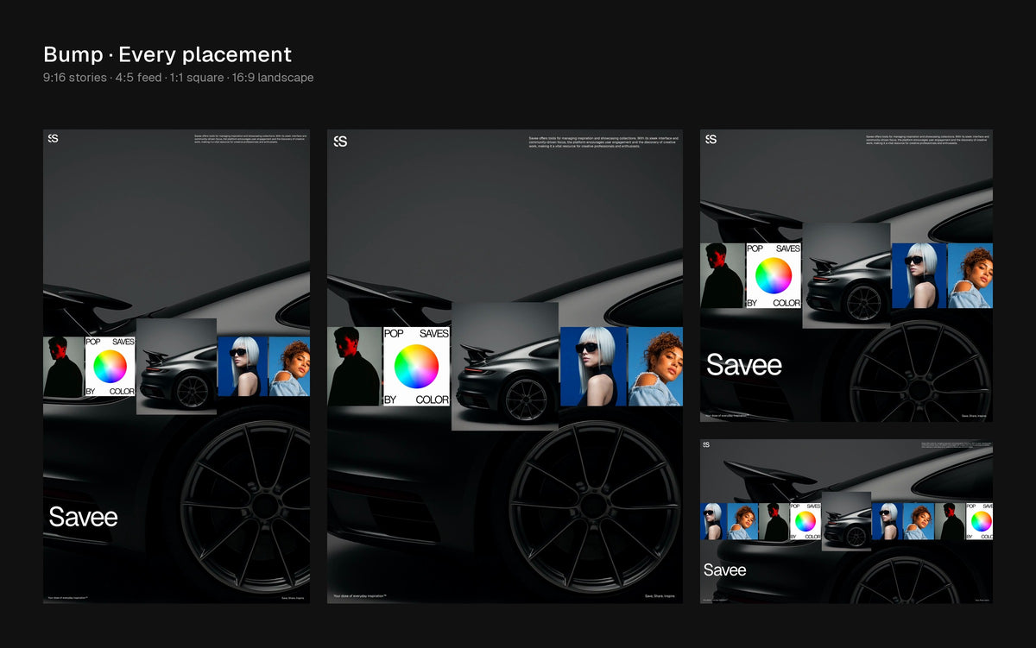Open blonde sunglasses woman thumbnail in 9:16 stories layout
The width and height of the screenshot is (1036, 648).
point(243,367)
